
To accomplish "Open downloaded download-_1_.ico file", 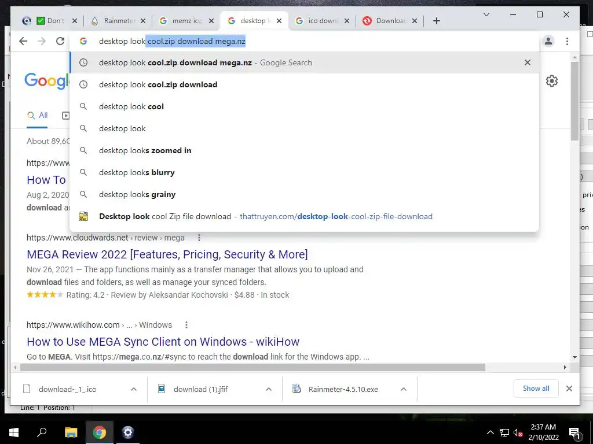I will (68, 389).
